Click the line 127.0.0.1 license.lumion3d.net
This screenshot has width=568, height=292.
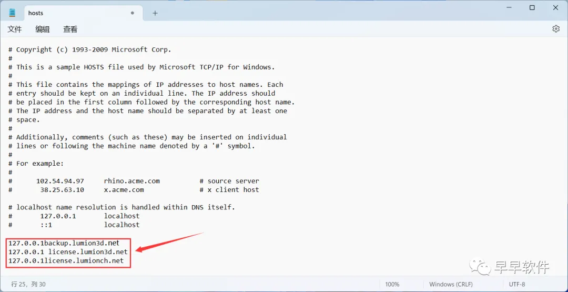pyautogui.click(x=68, y=252)
